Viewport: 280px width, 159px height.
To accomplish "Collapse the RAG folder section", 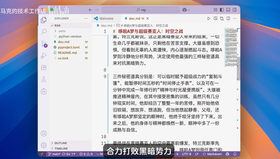I will (71, 25).
